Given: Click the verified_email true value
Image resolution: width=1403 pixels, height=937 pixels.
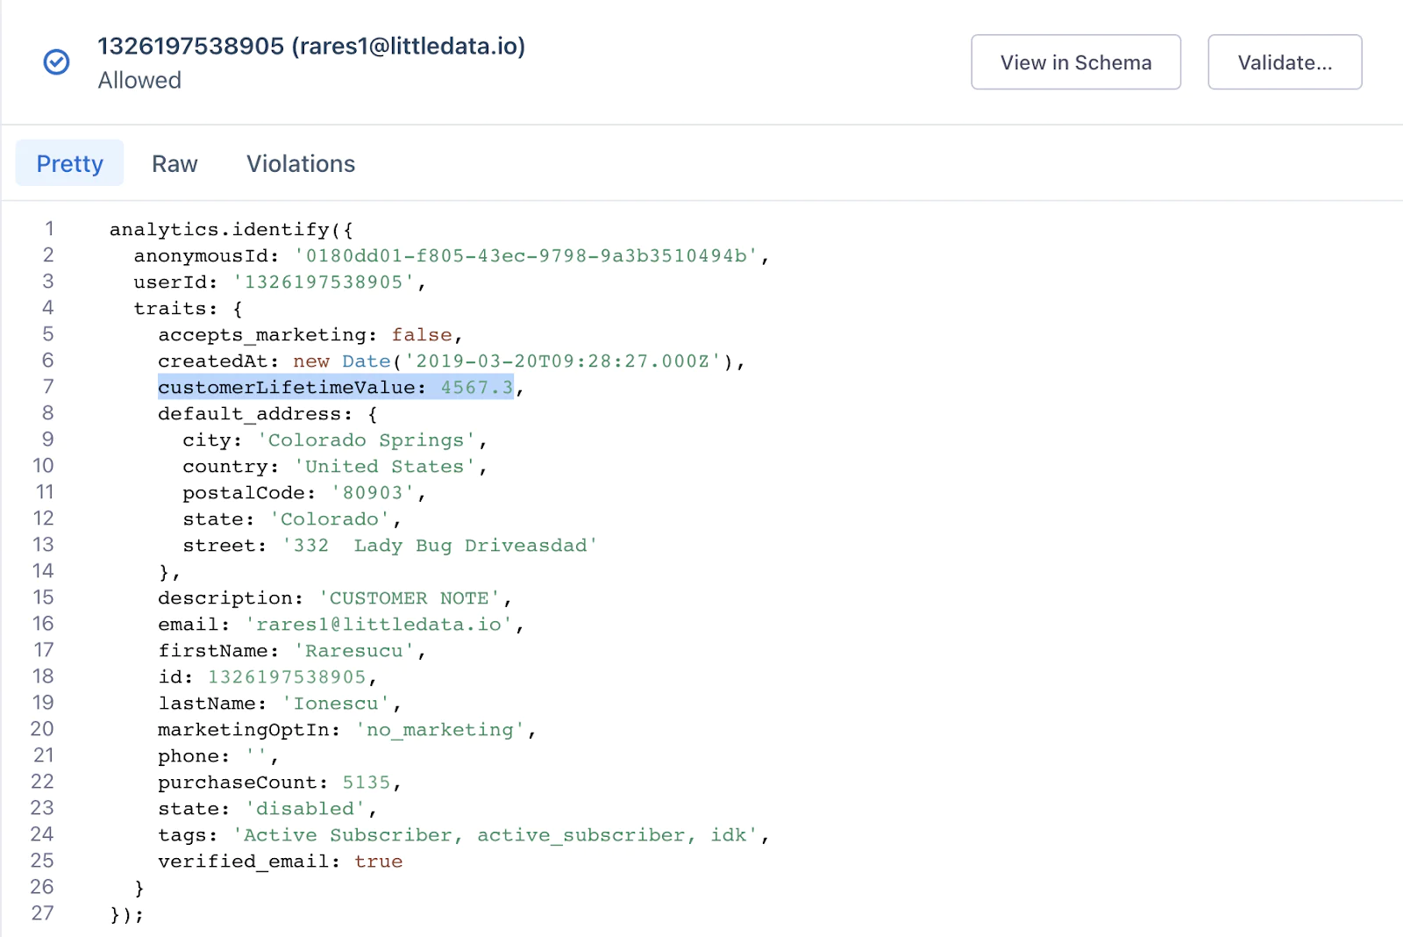Looking at the screenshot, I should click(x=378, y=862).
